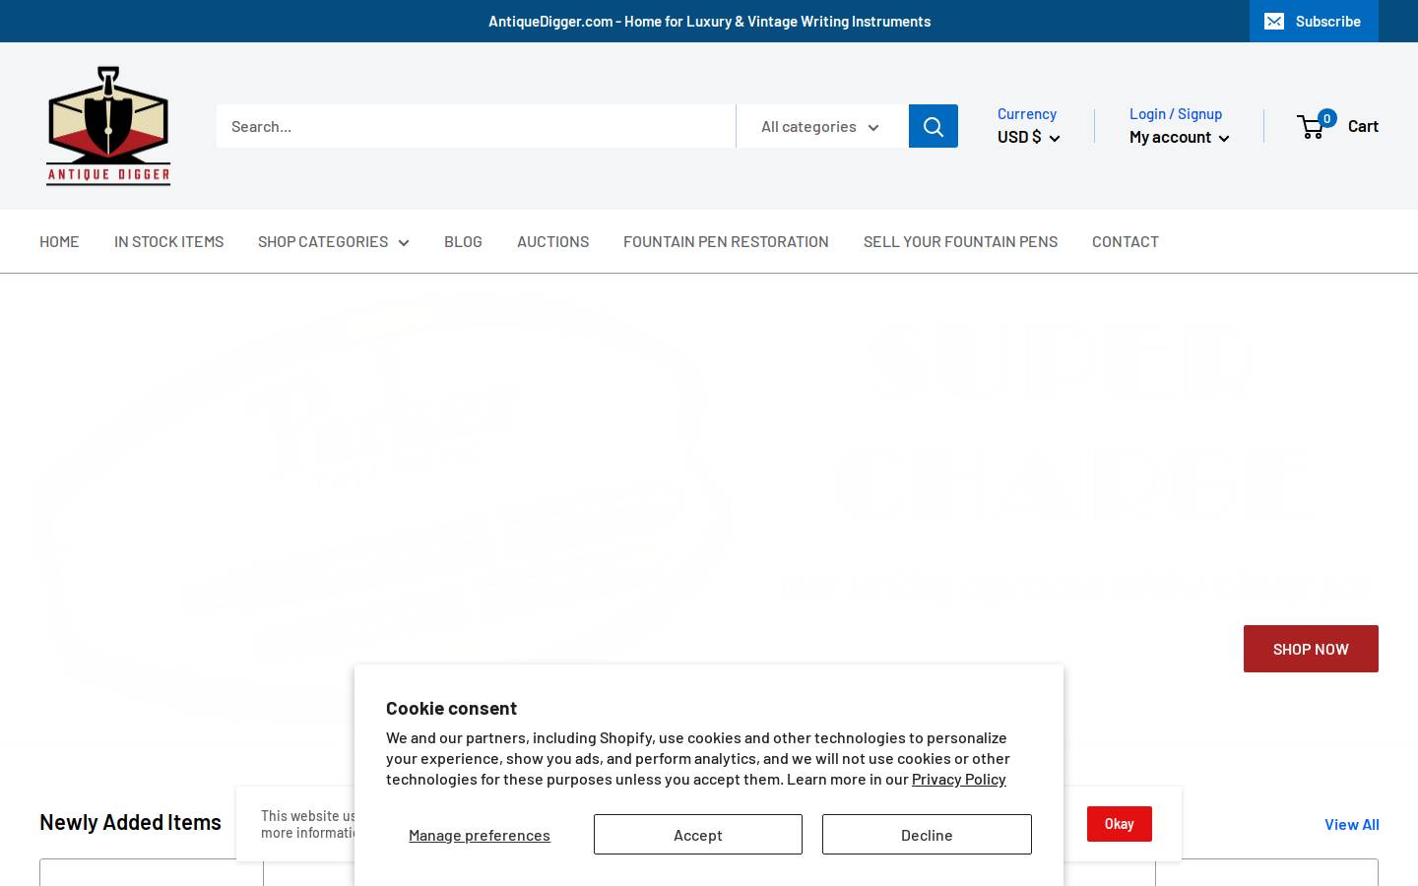
Task: Click the AntiqueDigger.com announcement banner text
Action: [x=709, y=21]
